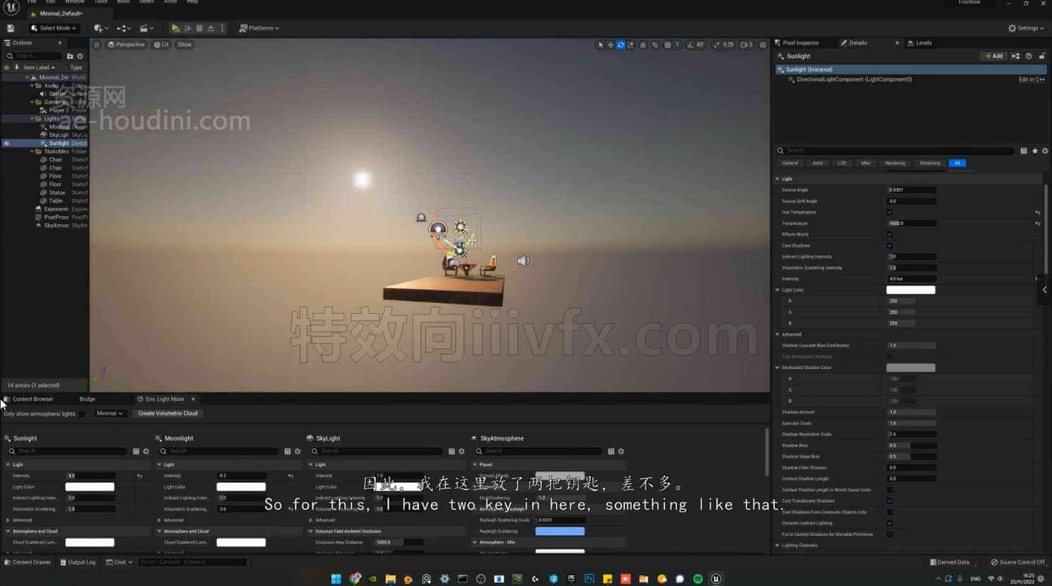
Task: Toggle grid snapping icon in viewport toolbar
Action: point(667,45)
